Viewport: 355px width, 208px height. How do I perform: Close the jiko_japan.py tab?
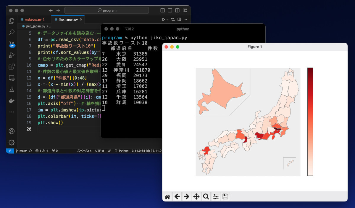[x=81, y=20]
